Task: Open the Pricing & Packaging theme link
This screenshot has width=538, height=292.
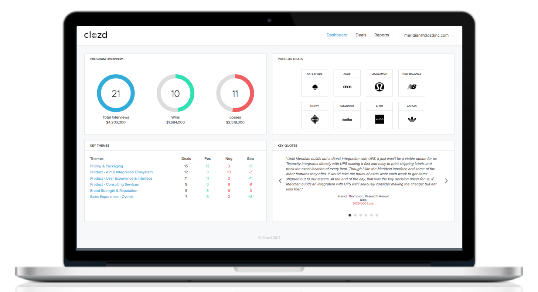Action: (x=106, y=166)
